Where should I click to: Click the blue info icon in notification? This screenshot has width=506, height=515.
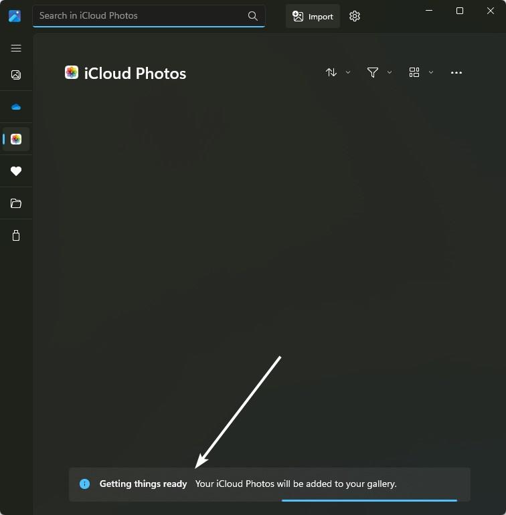[84, 484]
